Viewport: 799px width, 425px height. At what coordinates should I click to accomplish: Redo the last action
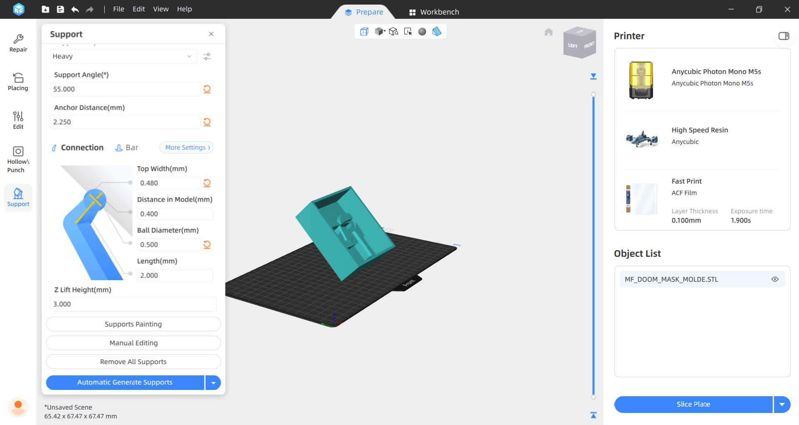(90, 9)
